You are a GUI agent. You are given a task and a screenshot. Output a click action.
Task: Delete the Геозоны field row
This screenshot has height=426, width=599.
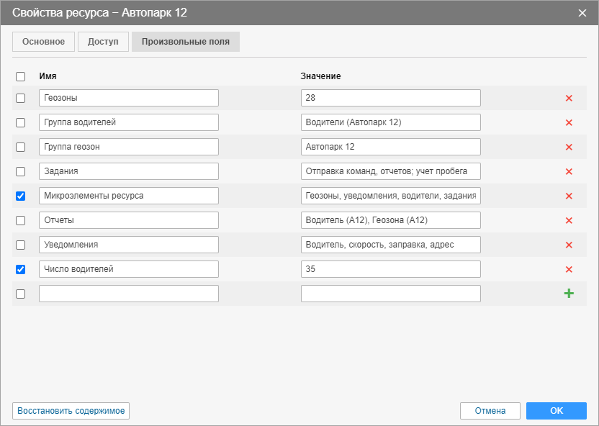[569, 98]
